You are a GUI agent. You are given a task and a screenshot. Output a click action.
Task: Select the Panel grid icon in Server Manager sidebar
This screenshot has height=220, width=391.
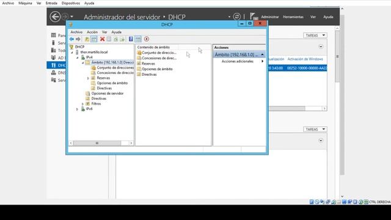53,35
